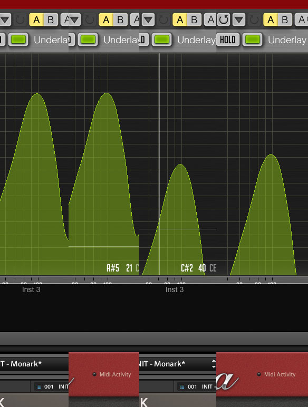Step the preset using the arrows beside NIT - Monark*
This screenshot has height=407, width=308.
(x=214, y=364)
